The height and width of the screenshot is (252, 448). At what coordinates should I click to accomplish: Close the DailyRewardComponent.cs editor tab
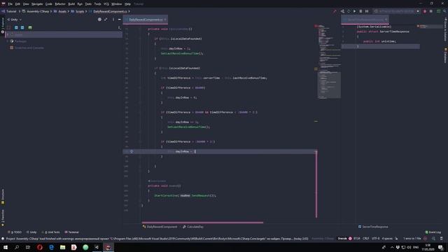click(165, 20)
